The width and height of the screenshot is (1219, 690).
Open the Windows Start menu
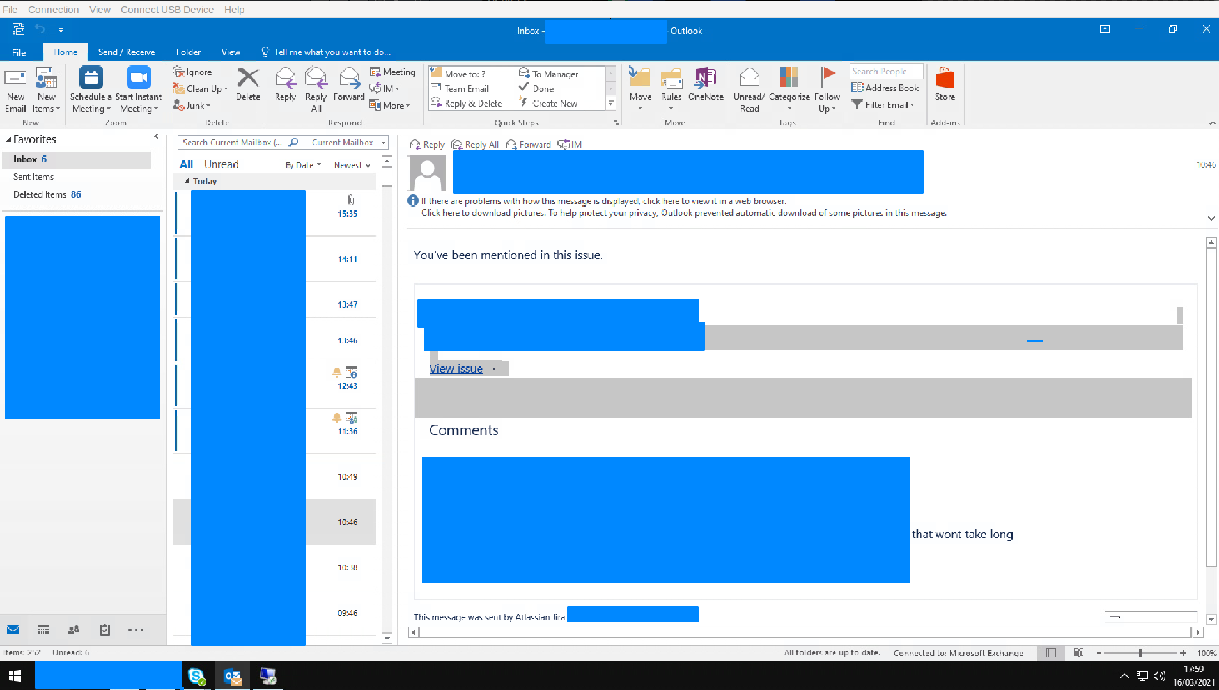15,676
